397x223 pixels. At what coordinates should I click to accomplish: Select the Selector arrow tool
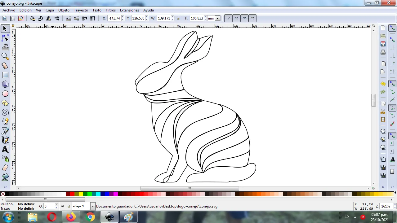click(x=5, y=28)
